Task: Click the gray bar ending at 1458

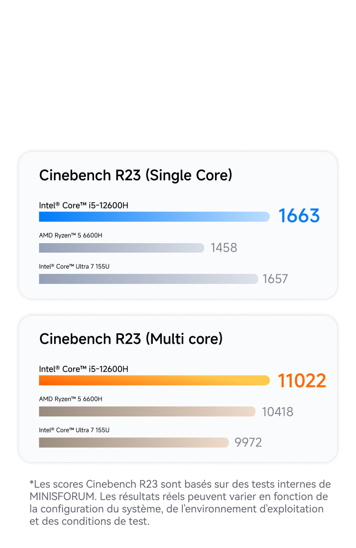Action: [121, 248]
